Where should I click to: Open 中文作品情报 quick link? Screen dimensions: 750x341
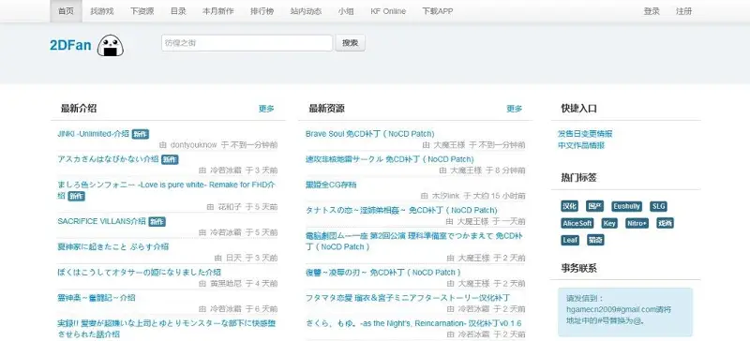pos(581,145)
